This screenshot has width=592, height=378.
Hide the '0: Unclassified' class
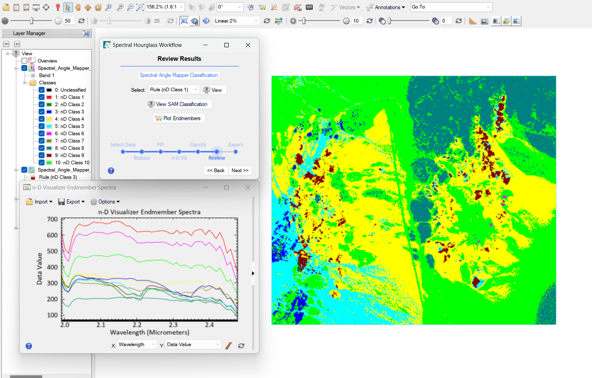[41, 90]
